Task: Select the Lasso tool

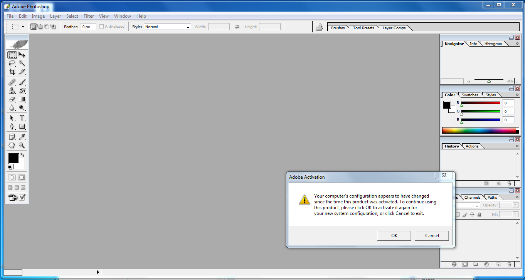Action: click(x=12, y=63)
